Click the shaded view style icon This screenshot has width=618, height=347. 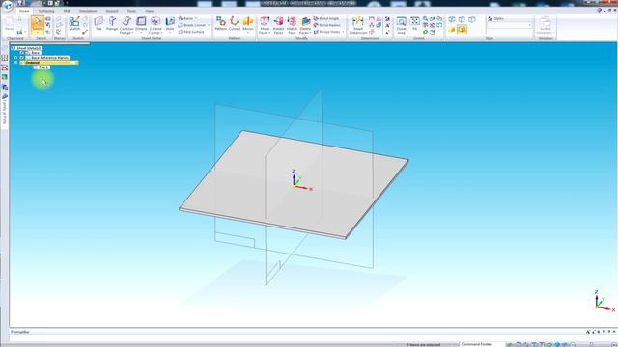tap(452, 29)
